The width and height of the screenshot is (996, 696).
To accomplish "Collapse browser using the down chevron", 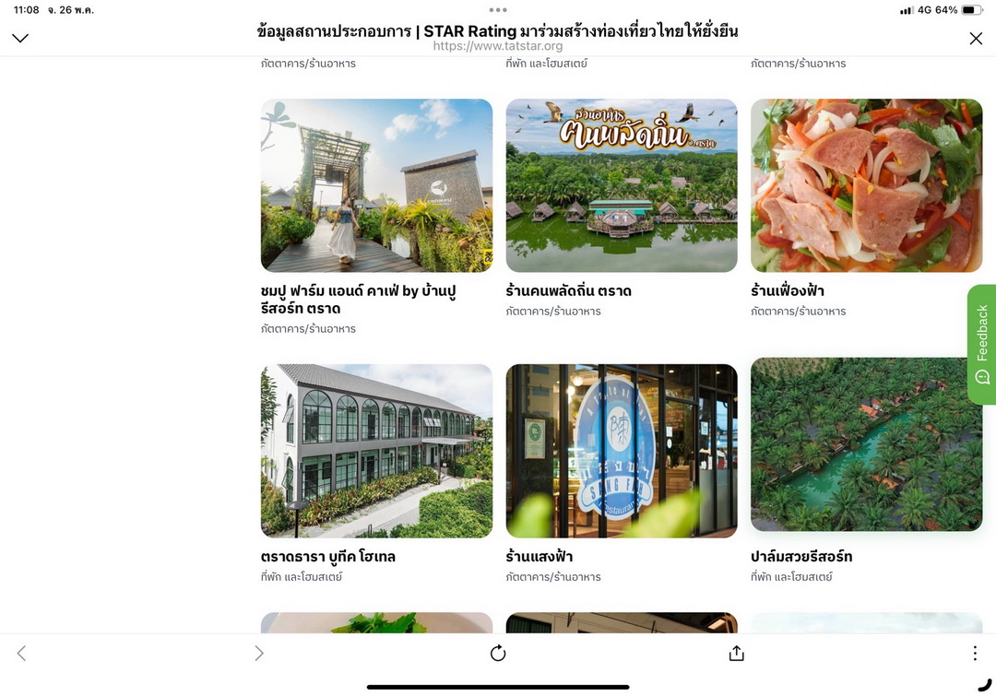I will (20, 38).
